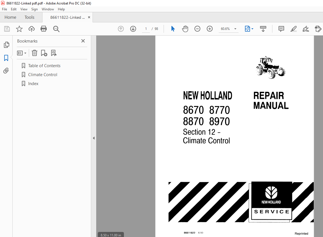The width and height of the screenshot is (323, 237).
Task: Click the New Holland Service logo
Action: [271, 201]
